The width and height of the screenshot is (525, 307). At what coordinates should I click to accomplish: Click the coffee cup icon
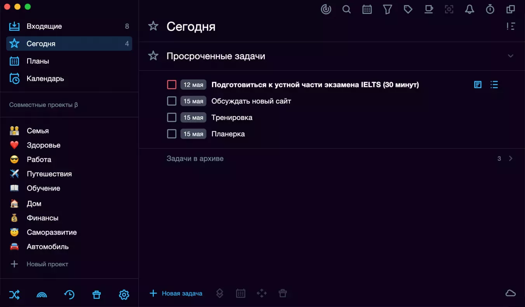(429, 9)
